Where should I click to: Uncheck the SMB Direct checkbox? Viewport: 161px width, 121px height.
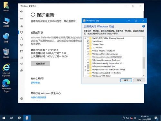coord(88,41)
